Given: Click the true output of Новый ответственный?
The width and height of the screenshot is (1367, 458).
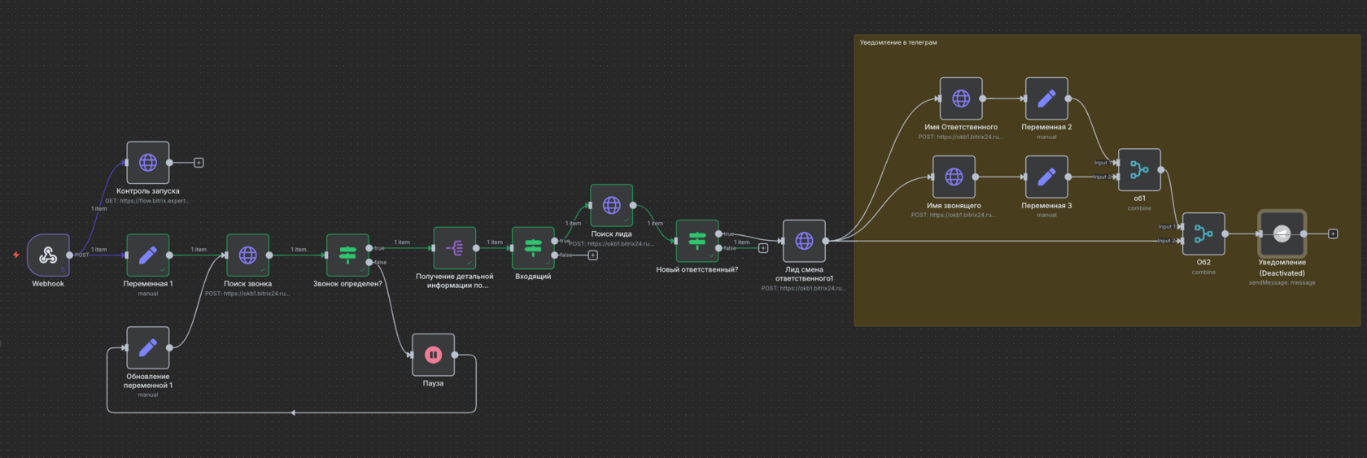Looking at the screenshot, I should pyautogui.click(x=719, y=234).
